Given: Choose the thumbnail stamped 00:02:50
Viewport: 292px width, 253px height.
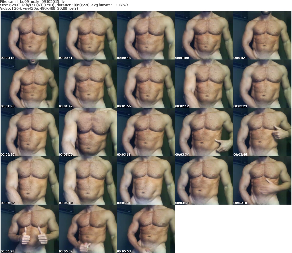Looking at the screenshot, I should 30,132.
